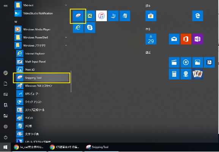The width and height of the screenshot is (219, 152).
Task: Open ステップ記録ツール
Action: point(43,110)
